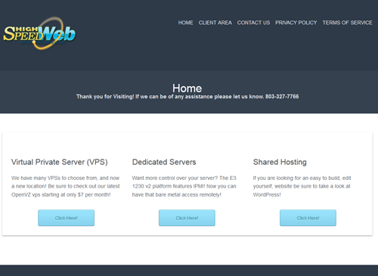Click the Click Here! button under VPS
Image resolution: width=378 pixels, height=276 pixels.
click(x=67, y=218)
